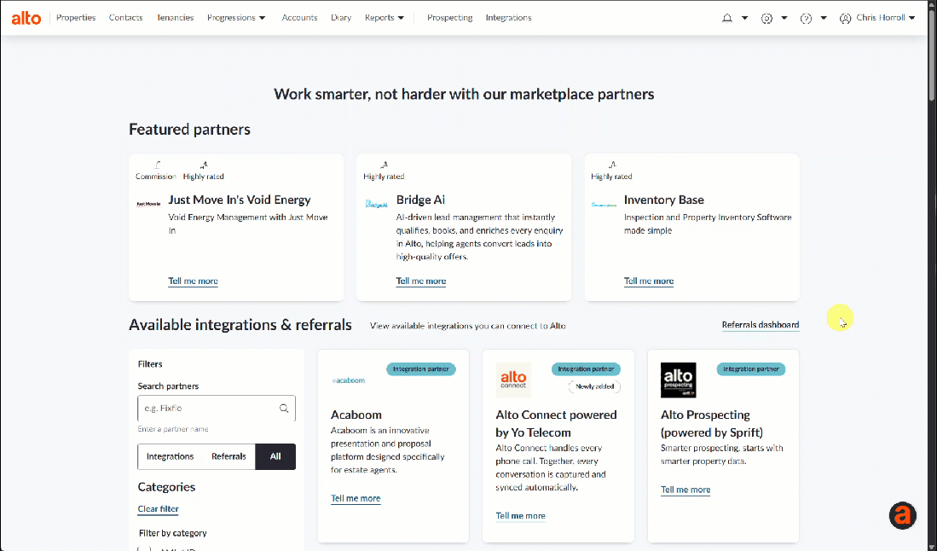
Task: Open the Contacts menu
Action: point(125,18)
